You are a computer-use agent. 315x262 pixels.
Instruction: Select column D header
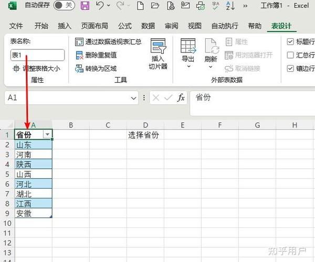click(145, 125)
